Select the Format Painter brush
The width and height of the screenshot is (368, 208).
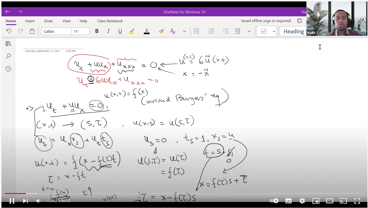(x=161, y=31)
